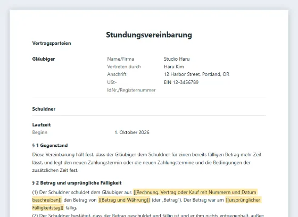
Task: Click § 2 Betrag und ursprüngliche Fälligkeit heading
Action: [77, 183]
